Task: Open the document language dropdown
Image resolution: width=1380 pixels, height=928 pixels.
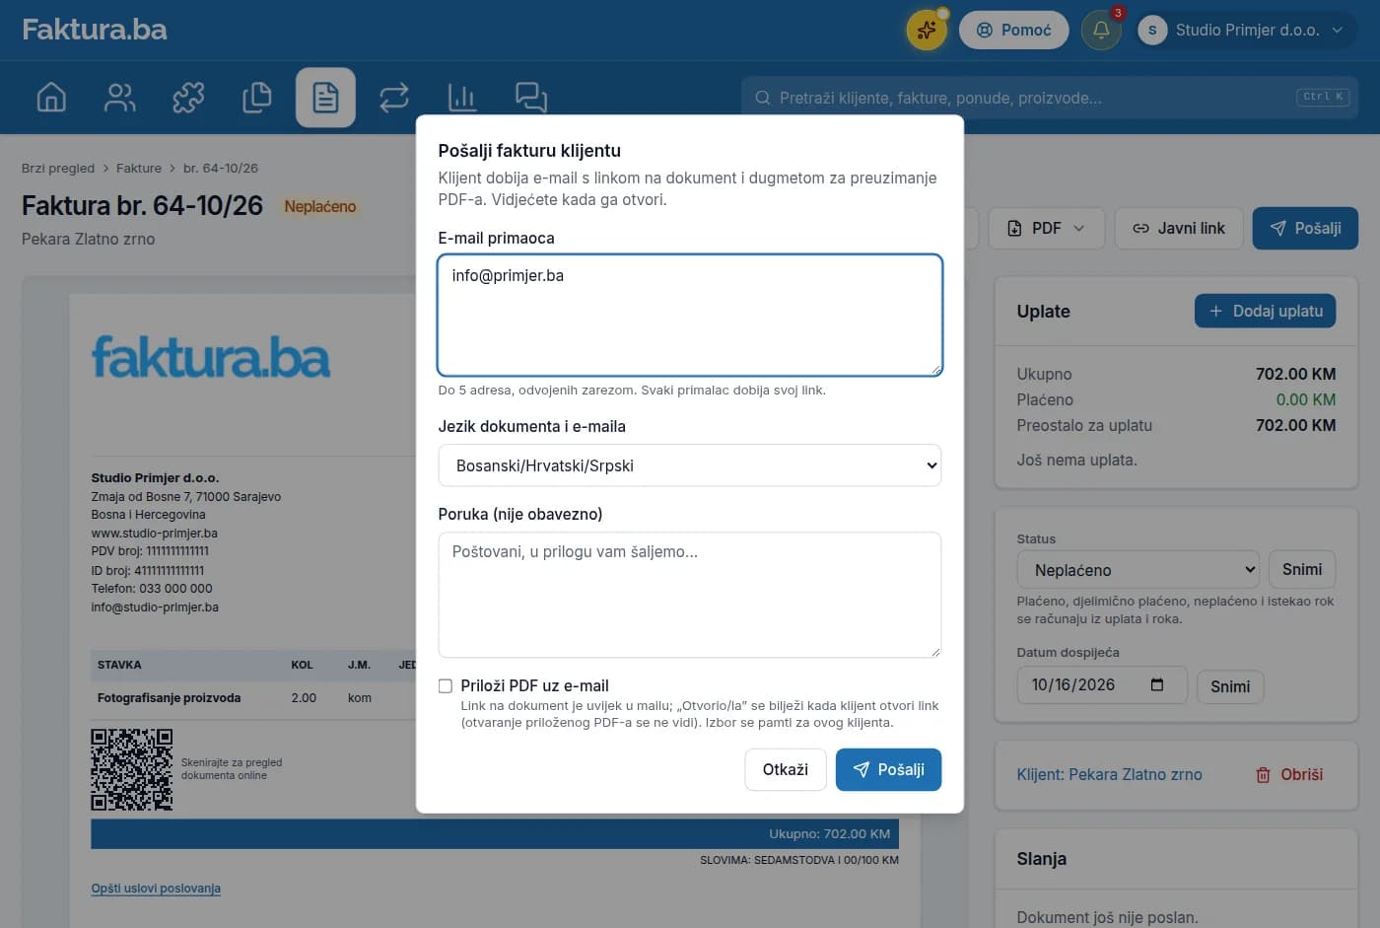Action: (690, 465)
